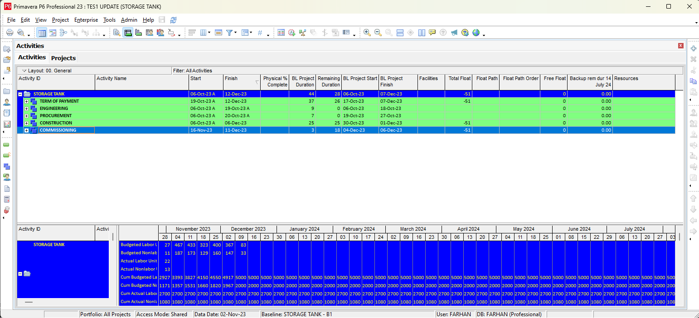Click the Level Resources balance icon
Screen dimensions: 699x318
(x=303, y=33)
